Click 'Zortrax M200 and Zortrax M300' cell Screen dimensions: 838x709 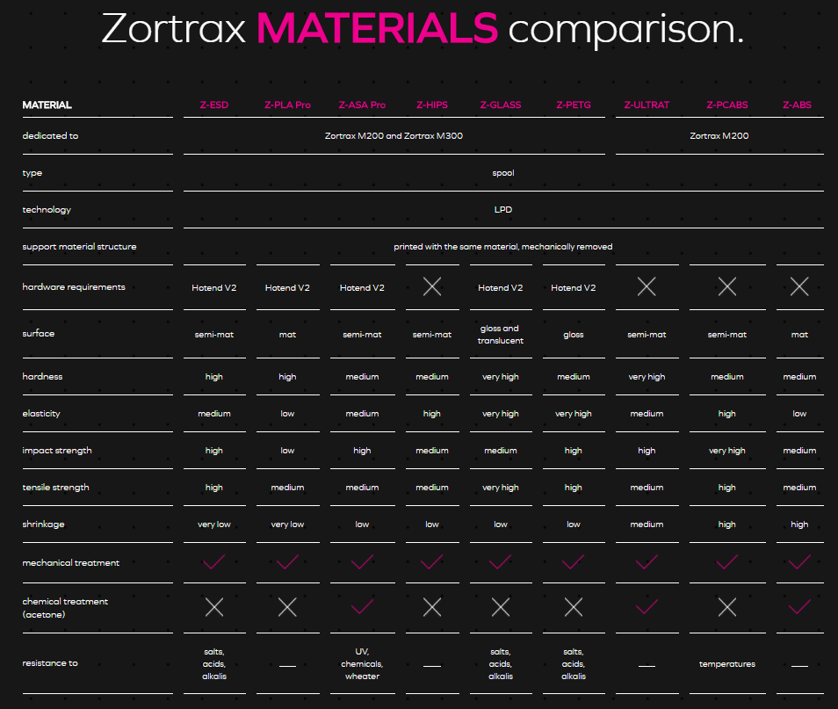click(394, 136)
